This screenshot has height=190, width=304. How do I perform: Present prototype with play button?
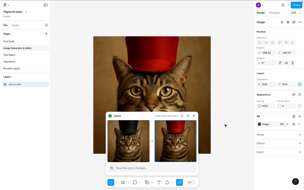click(x=283, y=5)
